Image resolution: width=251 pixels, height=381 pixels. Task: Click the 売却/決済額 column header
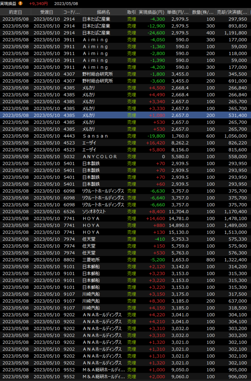coord(232,12)
